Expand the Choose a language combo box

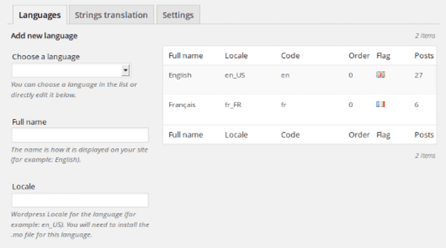71,70
